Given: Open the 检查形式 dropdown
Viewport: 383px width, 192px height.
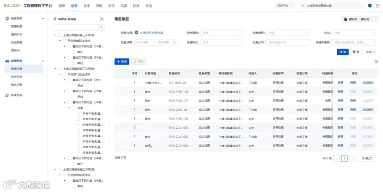Looking at the screenshot, I should tap(222, 43).
